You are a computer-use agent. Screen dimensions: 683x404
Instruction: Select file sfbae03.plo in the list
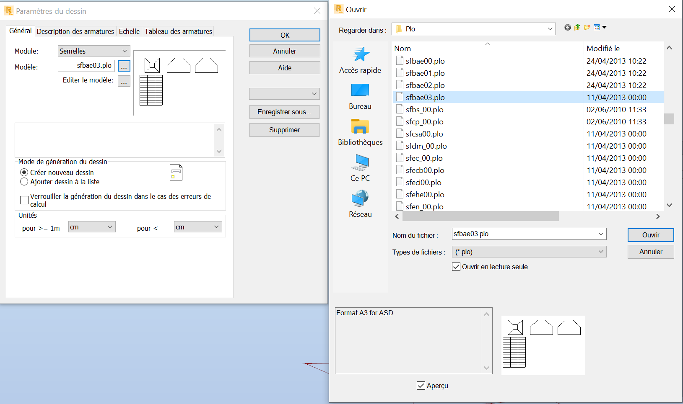[528, 97]
